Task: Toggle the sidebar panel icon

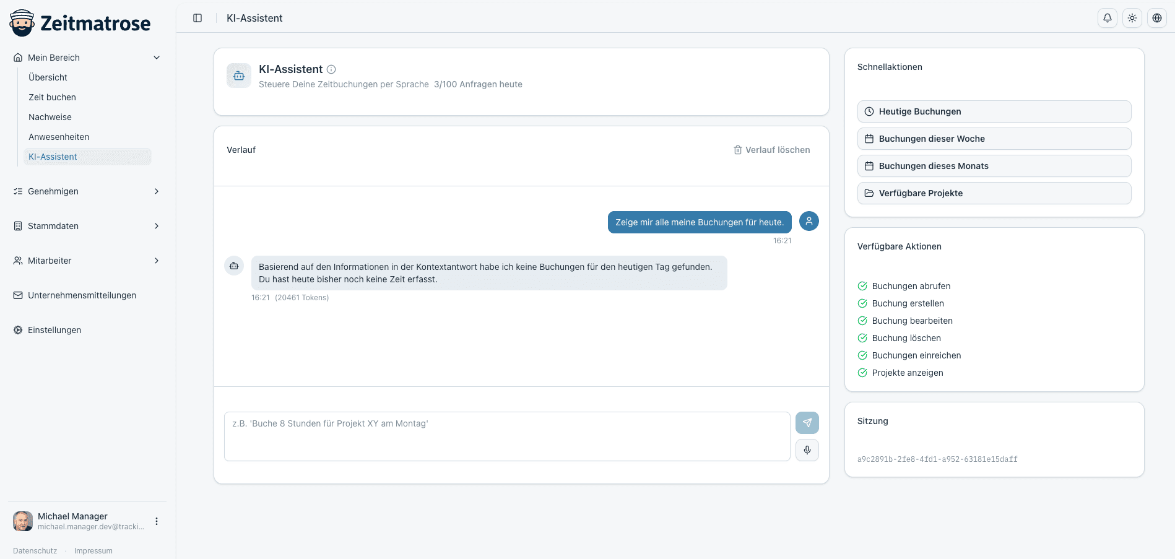Action: coord(197,18)
